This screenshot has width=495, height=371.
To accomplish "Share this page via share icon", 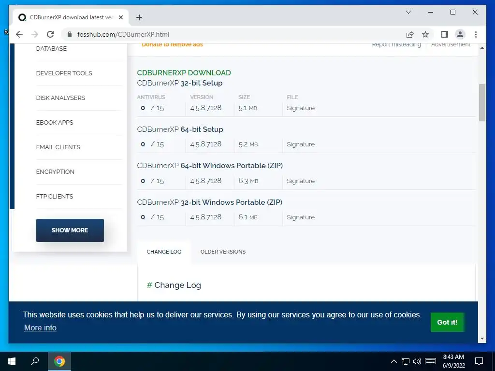I will (410, 34).
